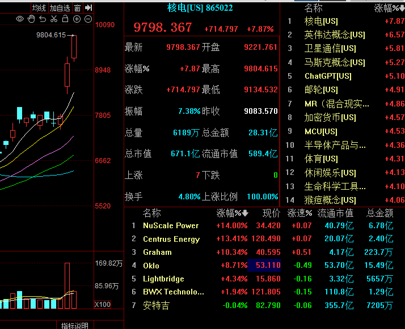
Task: Click the 窗 window button
Action: click(x=77, y=8)
